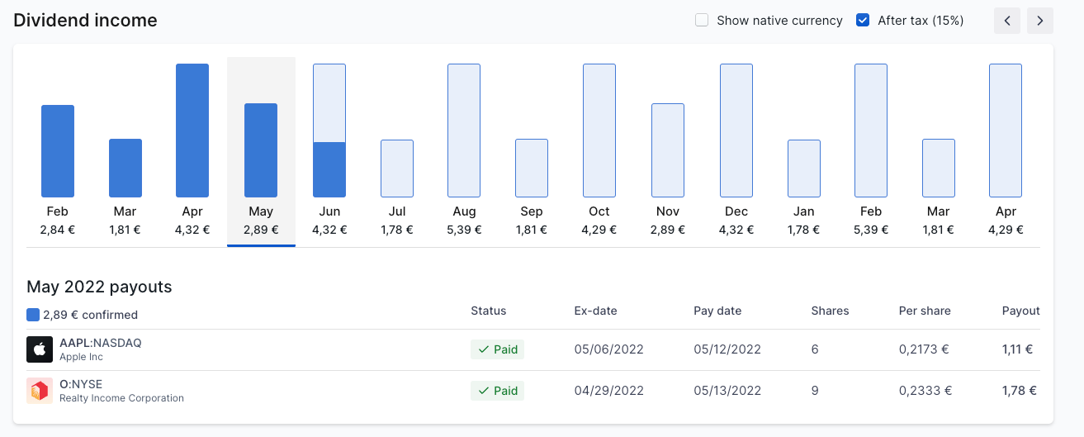Click the Paid checkmark badge for AAPL
This screenshot has height=437, width=1084.
click(497, 349)
